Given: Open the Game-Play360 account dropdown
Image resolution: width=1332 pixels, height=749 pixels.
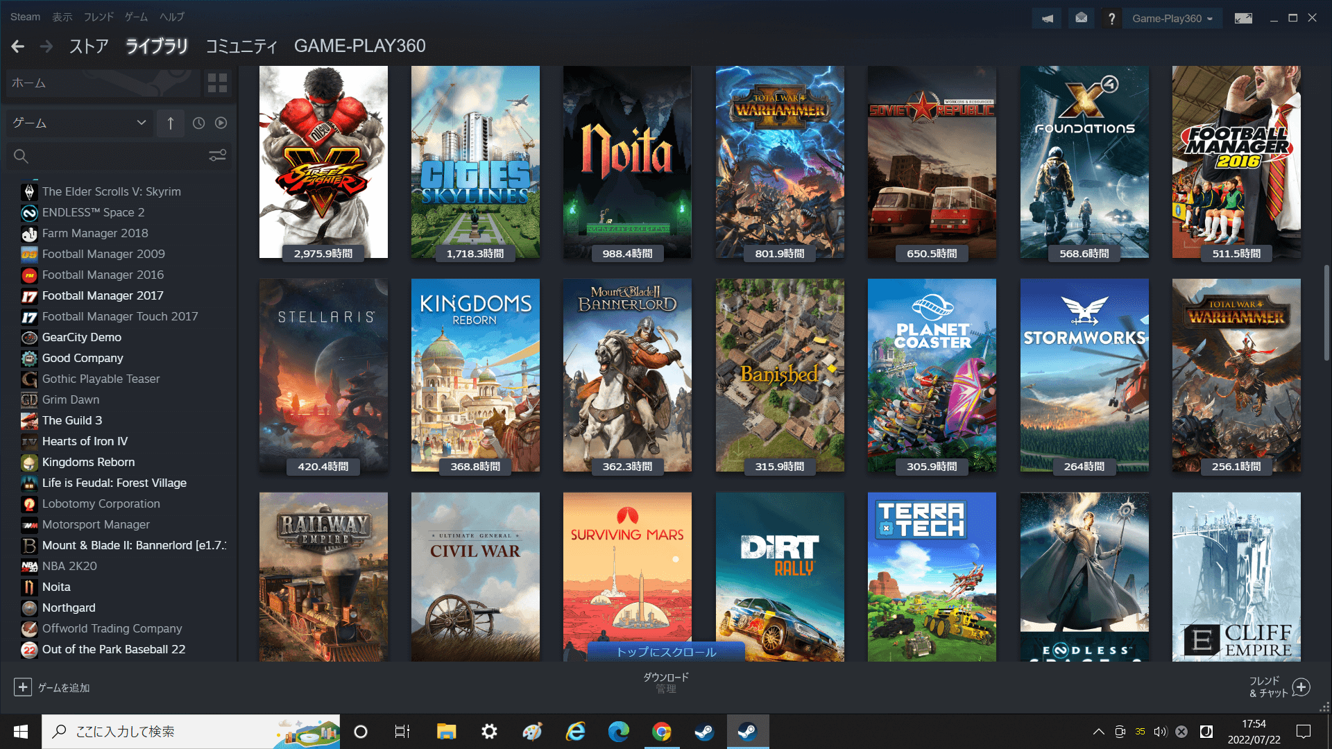Looking at the screenshot, I should click(1172, 18).
